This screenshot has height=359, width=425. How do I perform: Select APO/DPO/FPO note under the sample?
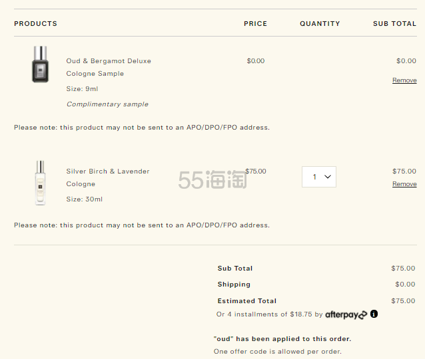click(x=142, y=128)
